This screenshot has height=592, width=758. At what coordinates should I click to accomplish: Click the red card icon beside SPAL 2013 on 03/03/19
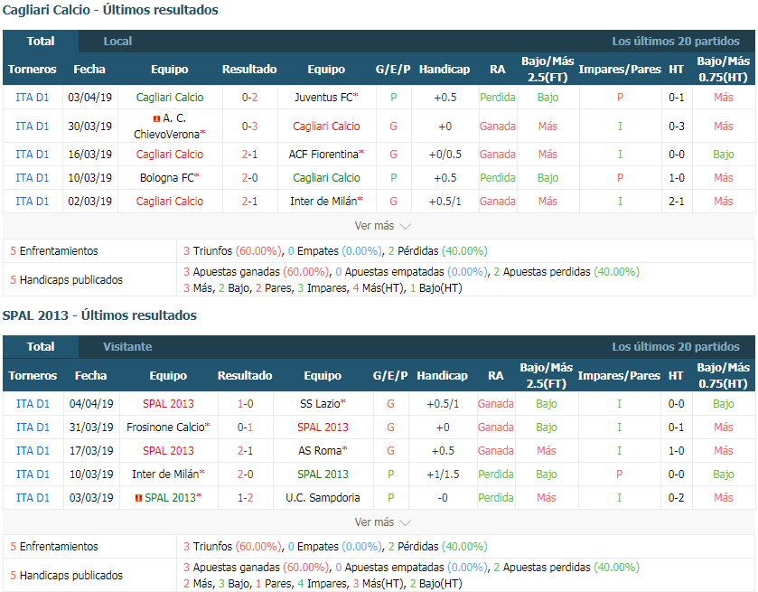(138, 498)
